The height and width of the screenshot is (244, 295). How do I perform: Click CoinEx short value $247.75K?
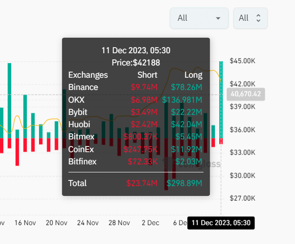coord(140,149)
